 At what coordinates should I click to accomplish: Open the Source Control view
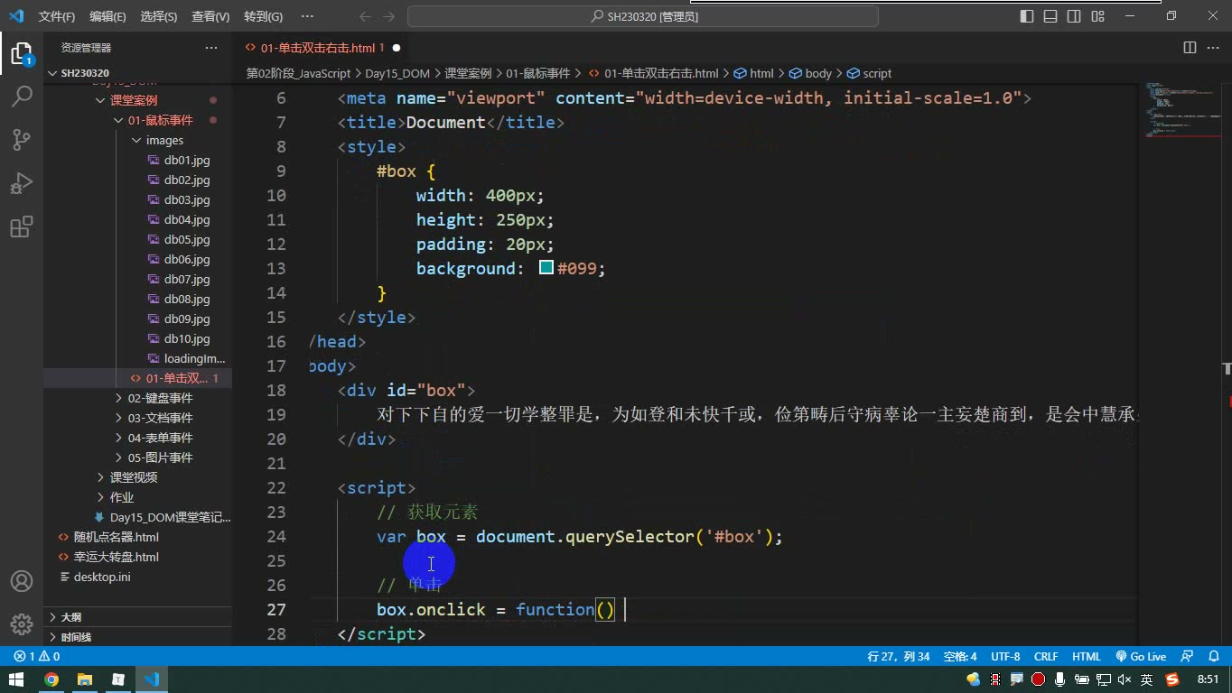pos(21,140)
